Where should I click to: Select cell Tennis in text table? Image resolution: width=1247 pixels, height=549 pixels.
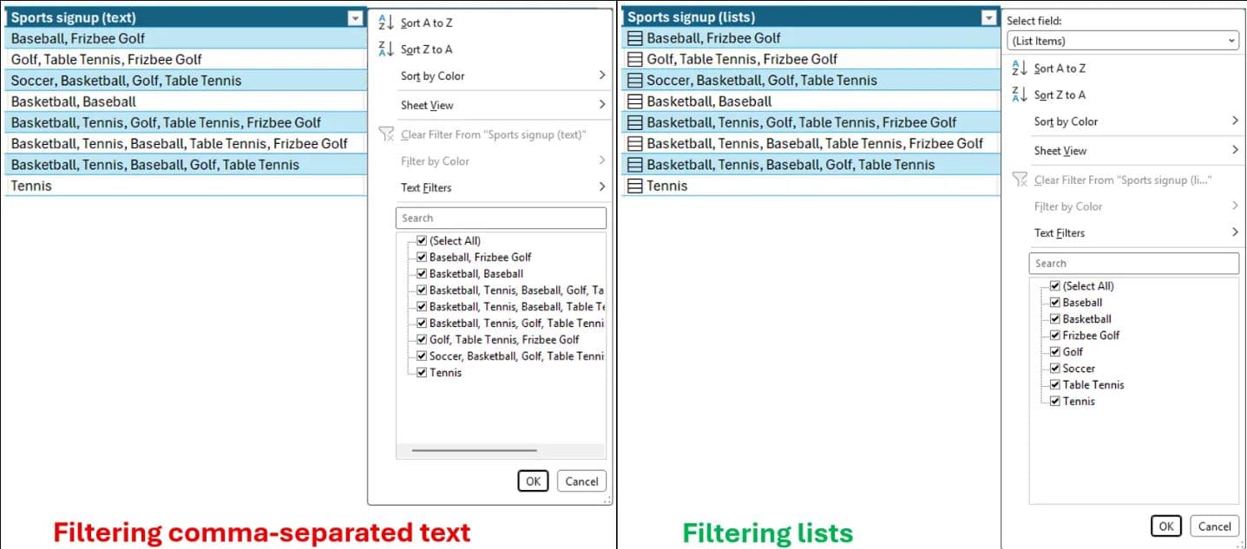[186, 186]
